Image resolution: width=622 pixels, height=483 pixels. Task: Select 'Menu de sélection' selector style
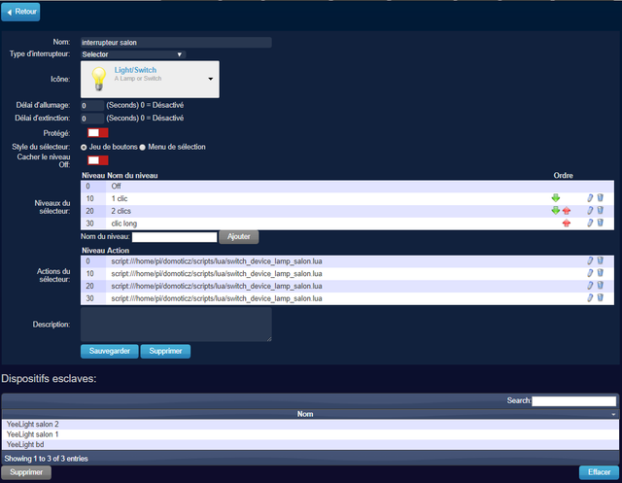click(x=143, y=147)
